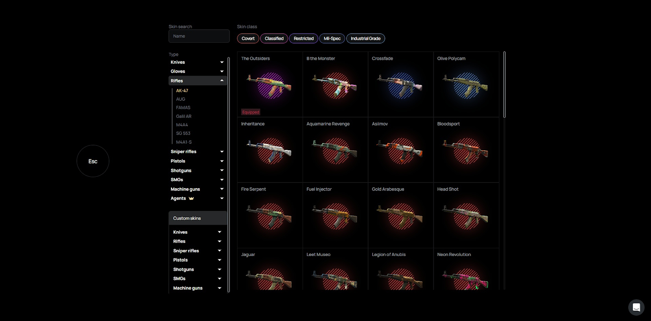Click the Machine guns type label
651x321 pixels.
tap(185, 189)
